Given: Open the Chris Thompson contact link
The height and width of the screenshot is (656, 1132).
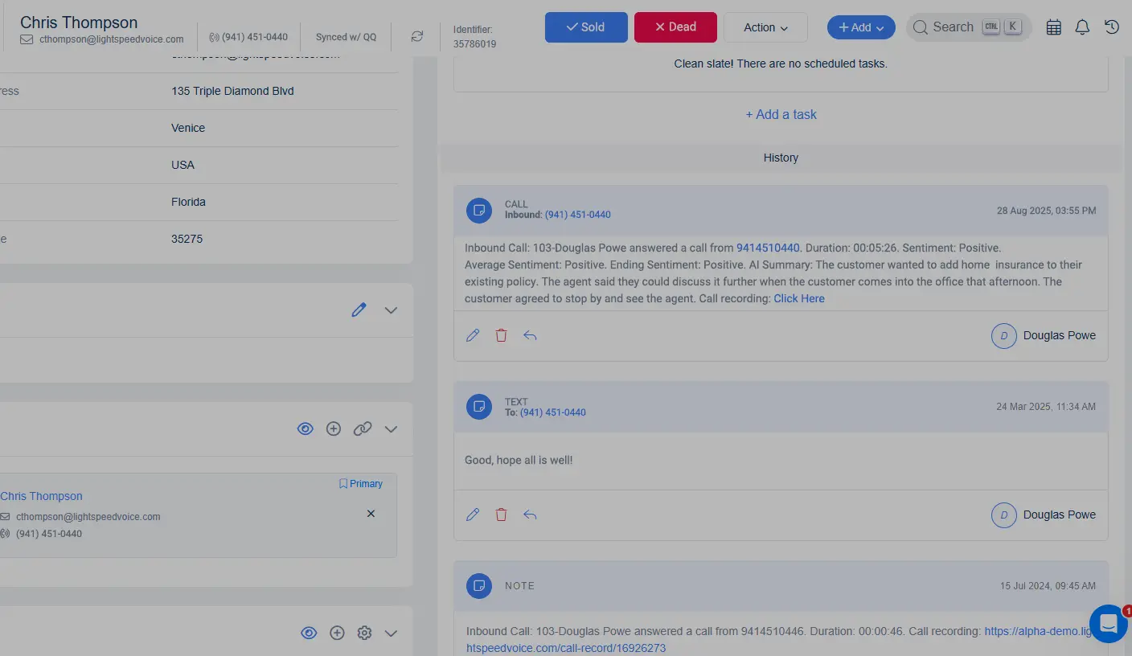Looking at the screenshot, I should tap(41, 496).
